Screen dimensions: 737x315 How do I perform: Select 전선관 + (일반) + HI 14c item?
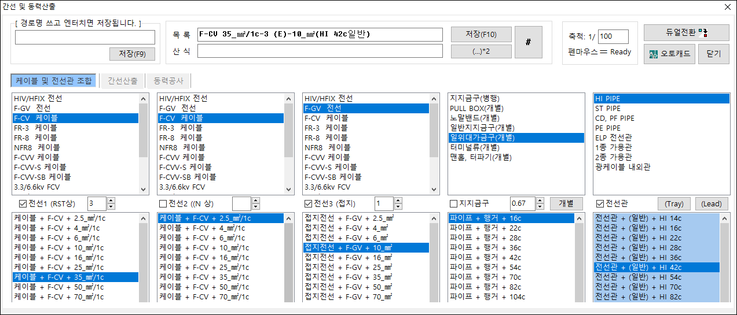coord(657,218)
